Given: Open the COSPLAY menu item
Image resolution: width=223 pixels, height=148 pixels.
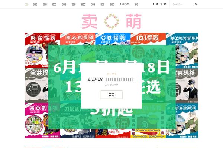Looking at the screenshot, I should 125,4.
